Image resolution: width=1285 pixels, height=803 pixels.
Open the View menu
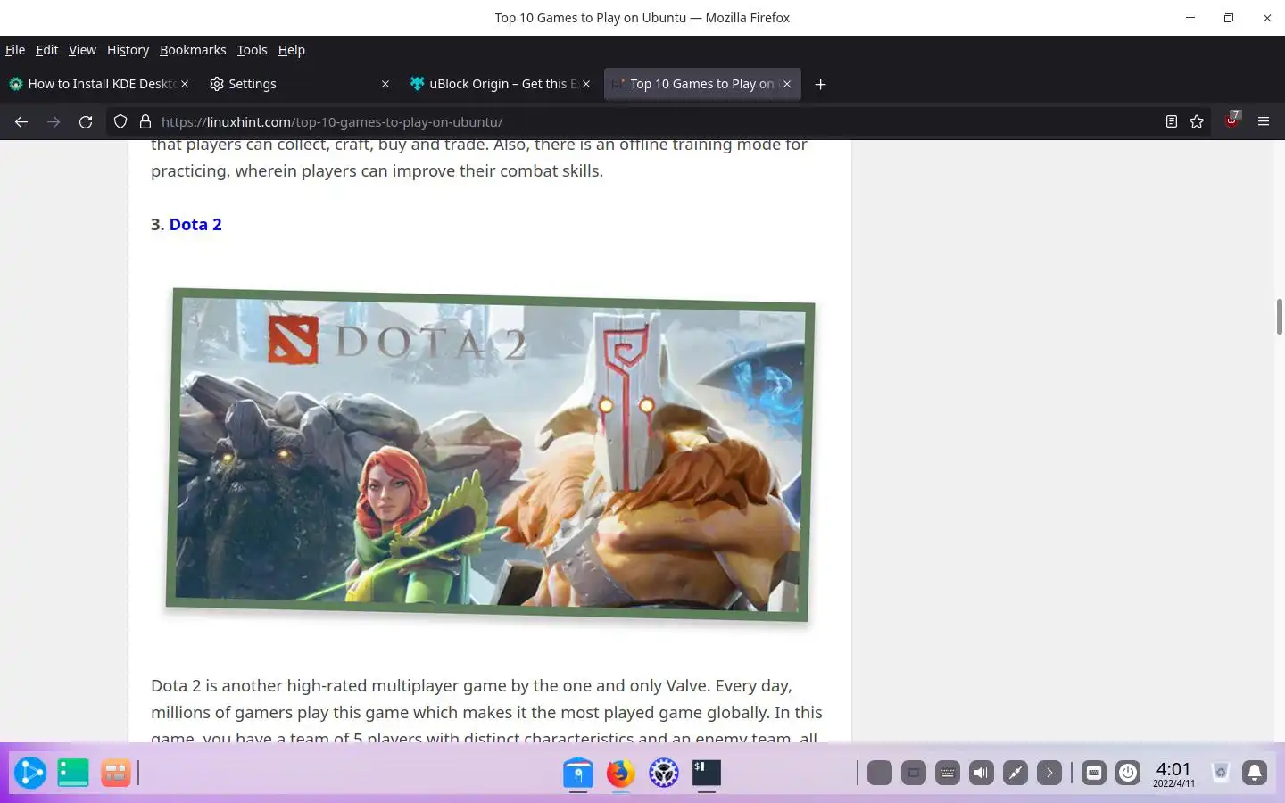[x=82, y=50]
